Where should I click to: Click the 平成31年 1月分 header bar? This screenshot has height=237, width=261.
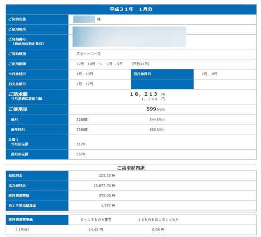131,9
